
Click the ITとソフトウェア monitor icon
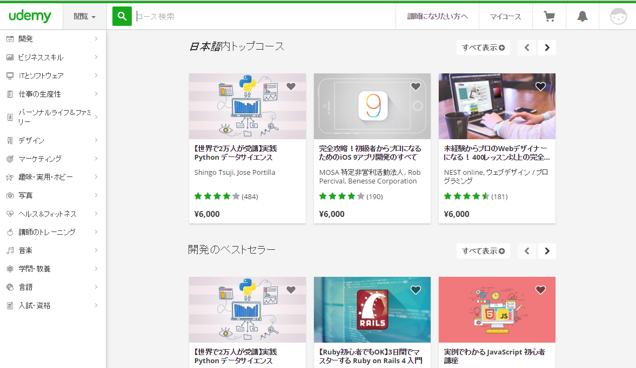click(10, 76)
